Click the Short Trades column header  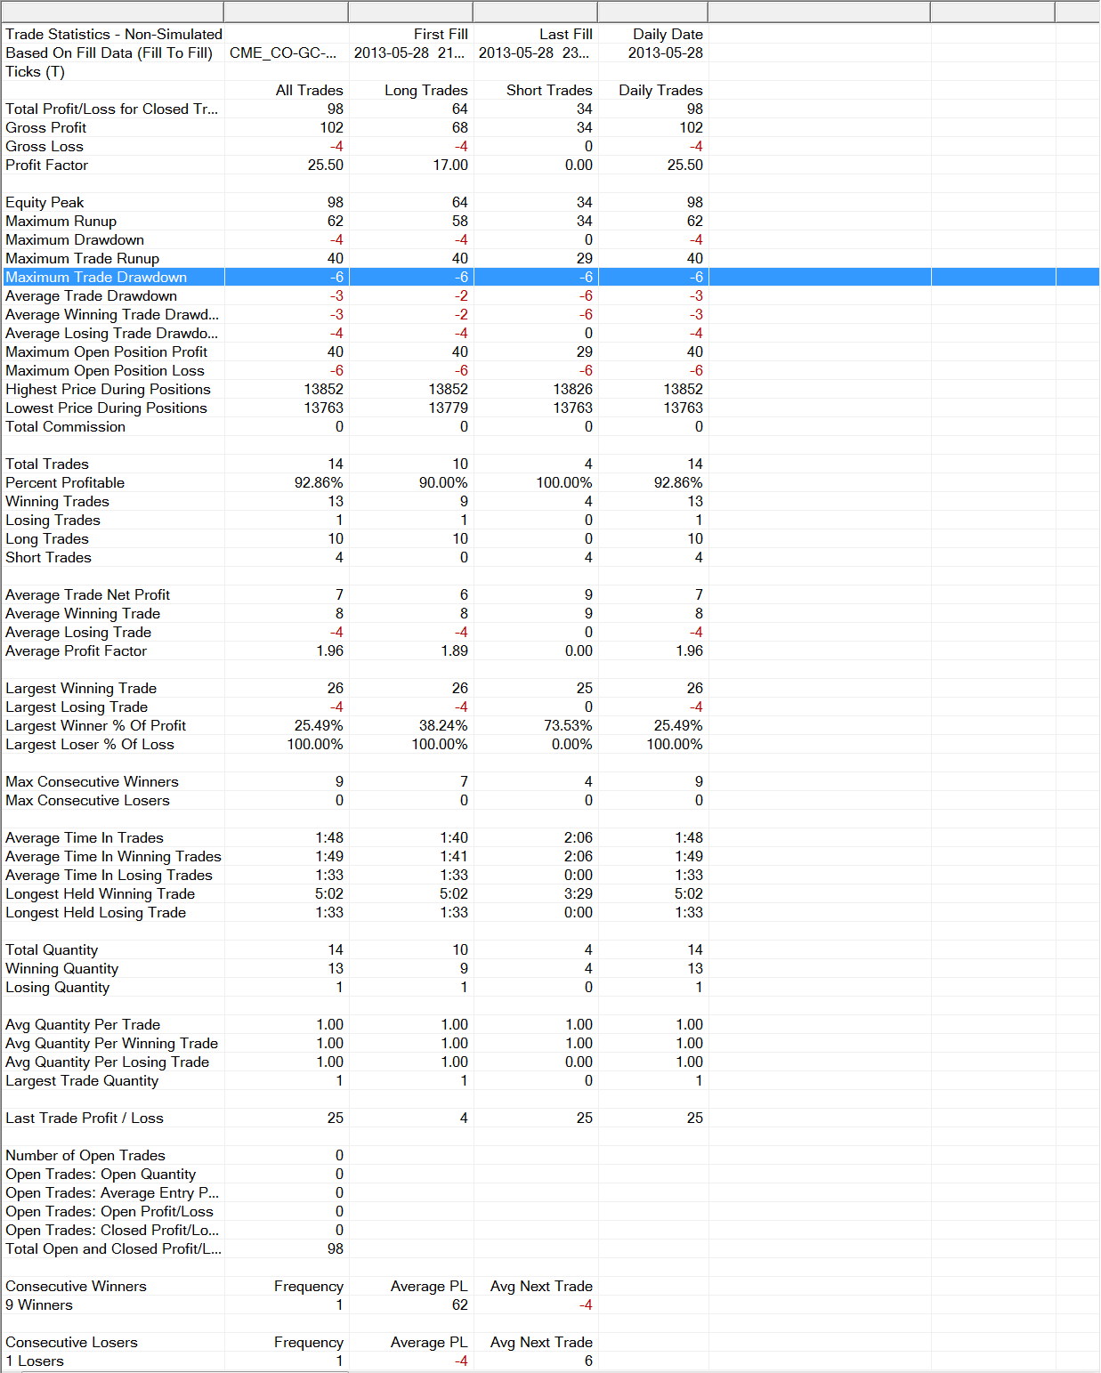(549, 90)
